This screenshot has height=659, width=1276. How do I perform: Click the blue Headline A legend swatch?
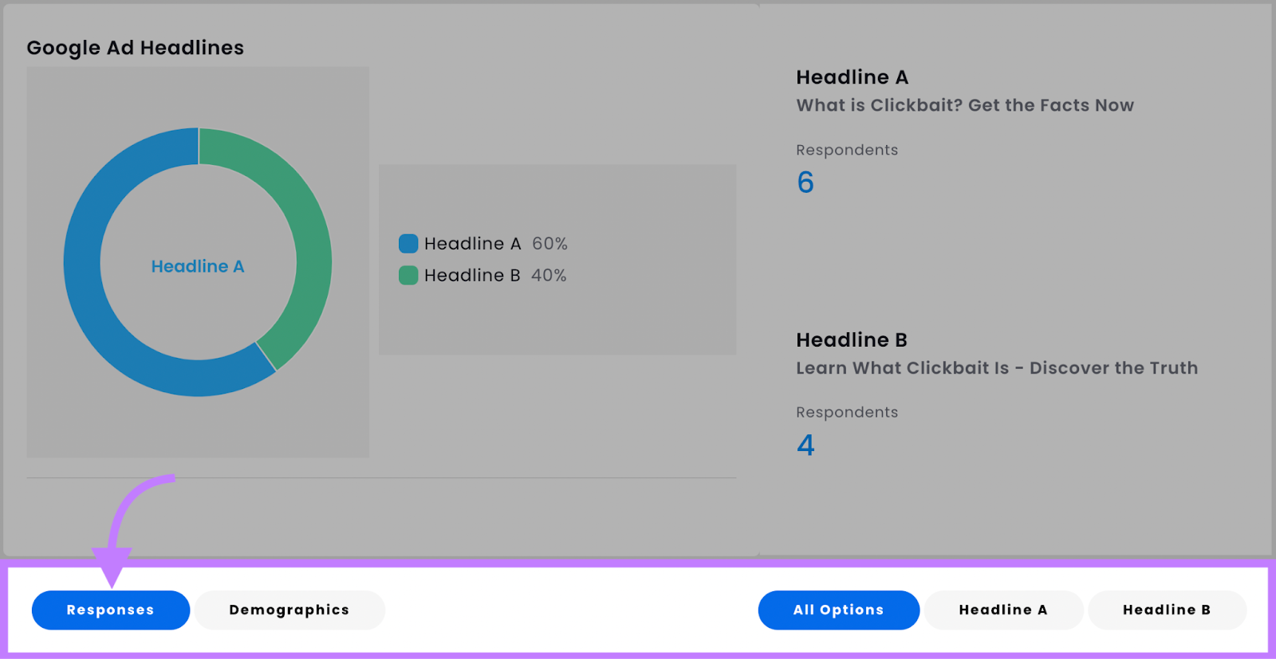408,244
